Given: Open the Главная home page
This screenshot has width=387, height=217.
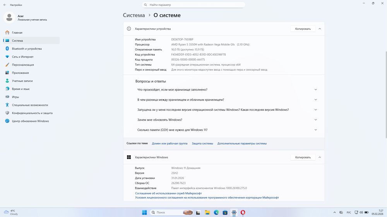Looking at the screenshot, I should [32, 32].
